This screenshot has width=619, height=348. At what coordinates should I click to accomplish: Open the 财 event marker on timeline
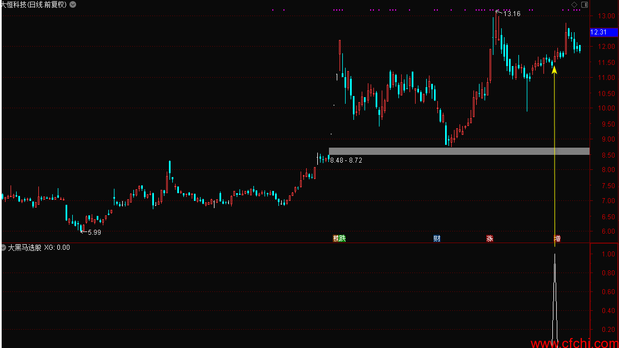click(x=437, y=239)
